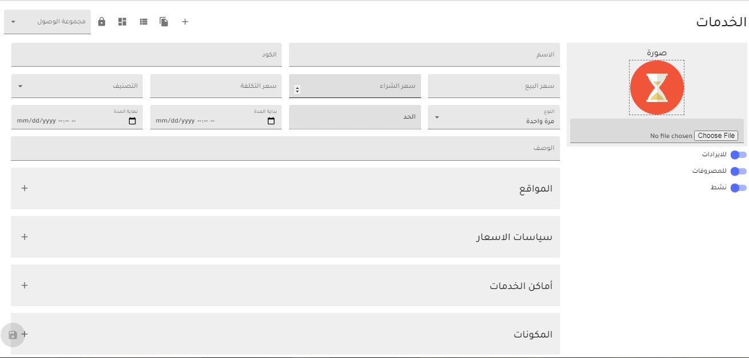Select the grid view icon
The height and width of the screenshot is (358, 749).
point(122,21)
